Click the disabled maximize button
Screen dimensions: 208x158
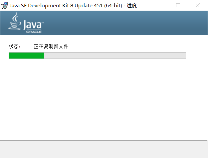pos(178,5)
